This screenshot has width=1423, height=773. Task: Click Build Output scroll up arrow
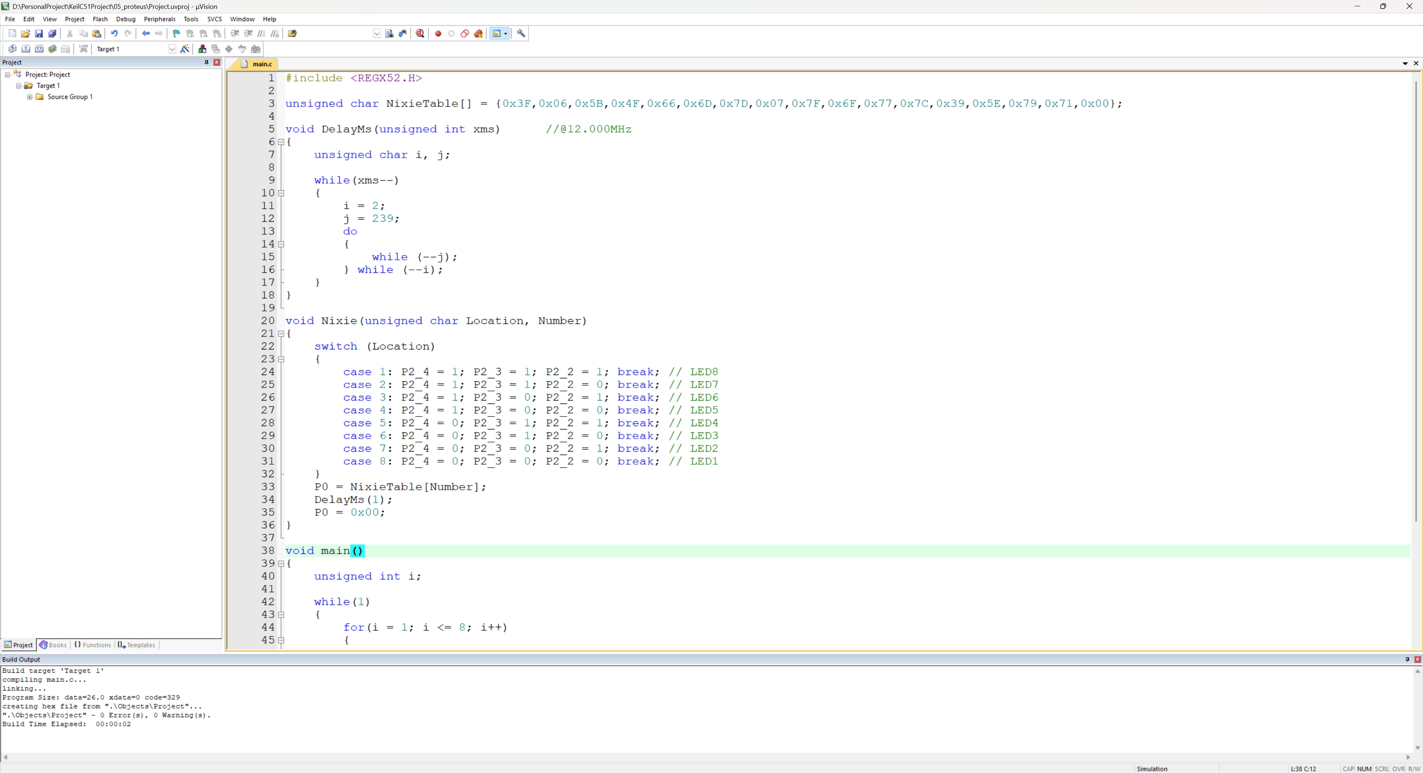pos(1417,672)
